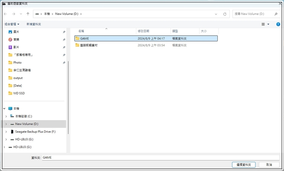Click the 資料夾 name input field
This screenshot has width=284, height=171.
[160, 157]
